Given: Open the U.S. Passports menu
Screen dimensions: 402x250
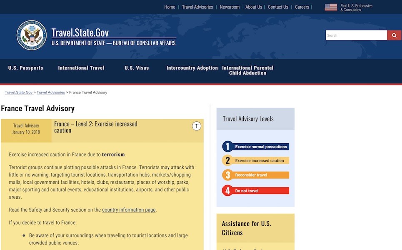Looking at the screenshot, I should [26, 68].
